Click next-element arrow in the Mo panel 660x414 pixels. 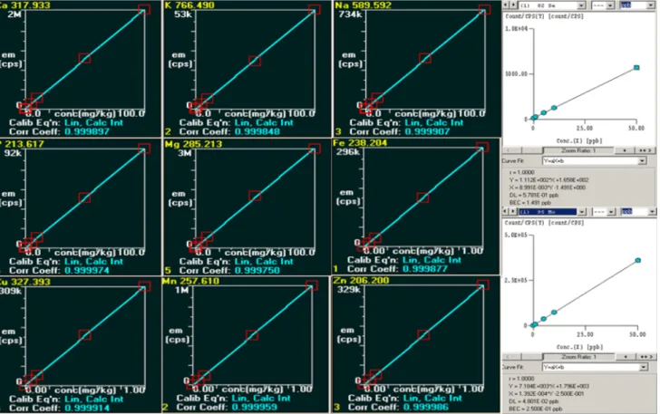pos(513,211)
